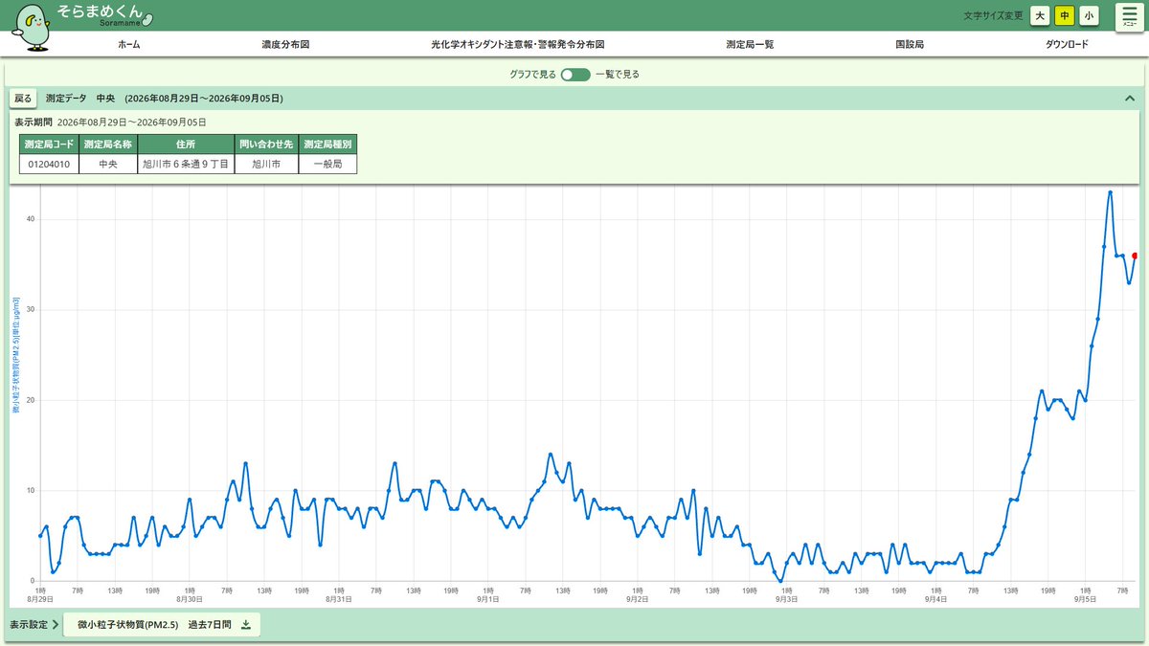Open 光化学オキシダント注意報・警報発令分布図 menu

point(518,45)
